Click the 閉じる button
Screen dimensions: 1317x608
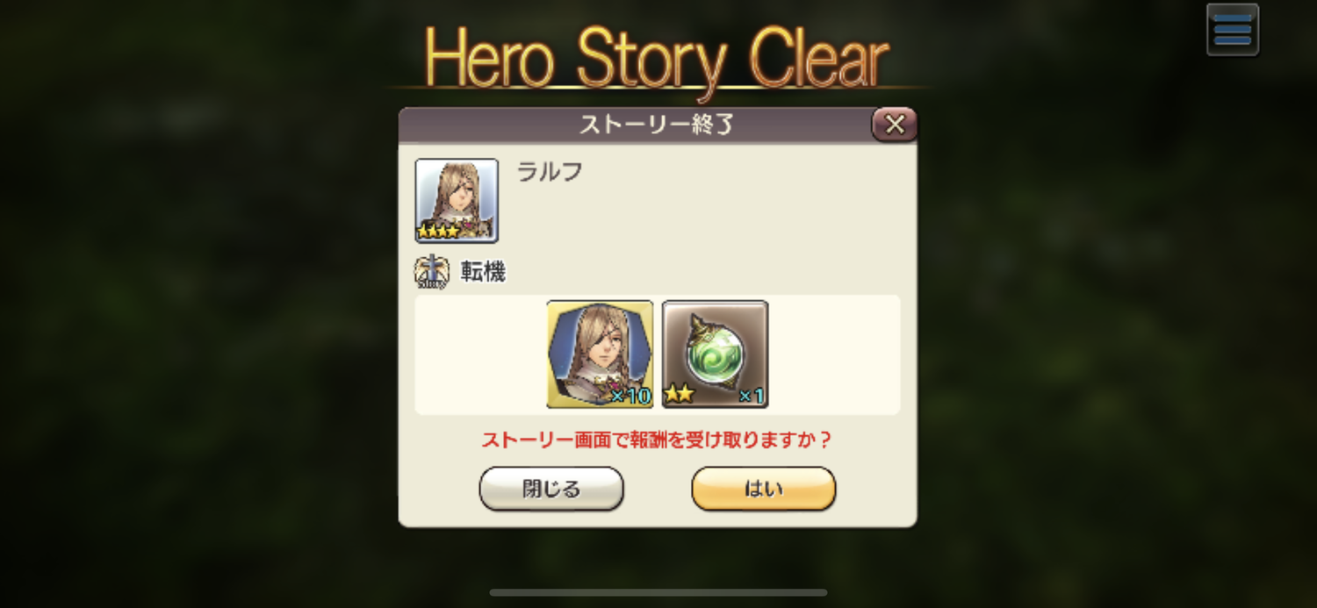coord(551,489)
